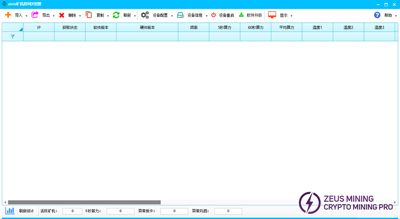Screen dimensions: 400x219
Task: Click the gears Device Configuration icon
Action: tap(144, 15)
